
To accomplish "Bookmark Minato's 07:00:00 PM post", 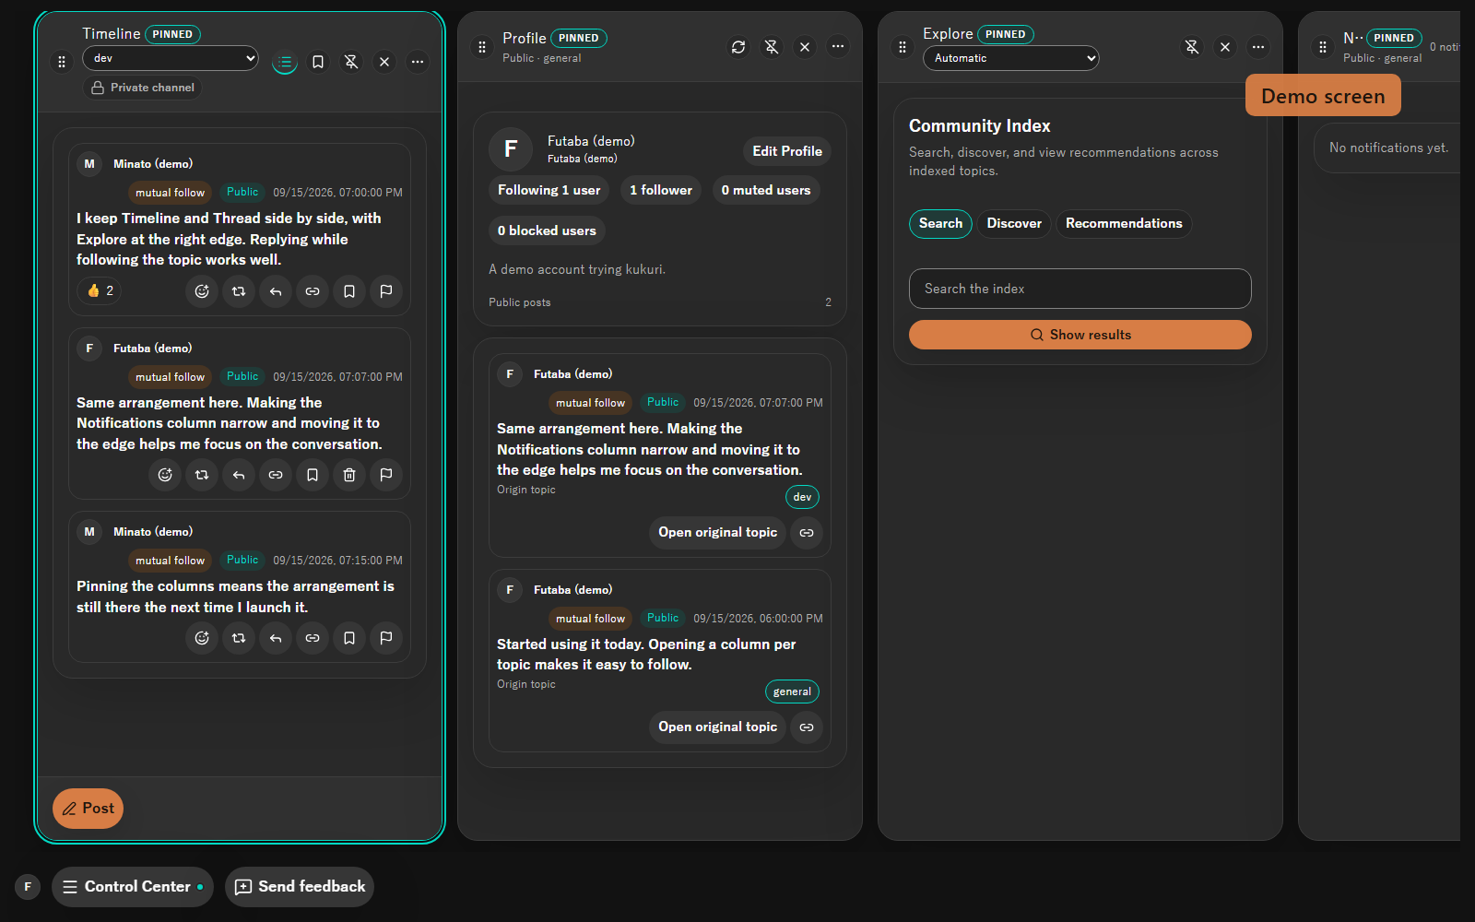I will (349, 291).
